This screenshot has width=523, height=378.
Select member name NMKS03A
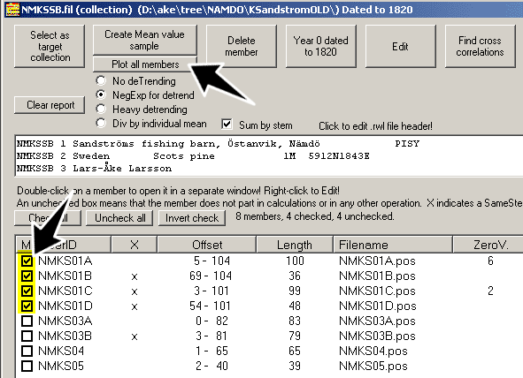click(x=65, y=321)
